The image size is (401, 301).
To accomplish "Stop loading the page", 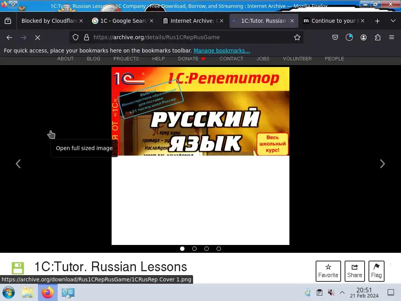I will (38, 38).
